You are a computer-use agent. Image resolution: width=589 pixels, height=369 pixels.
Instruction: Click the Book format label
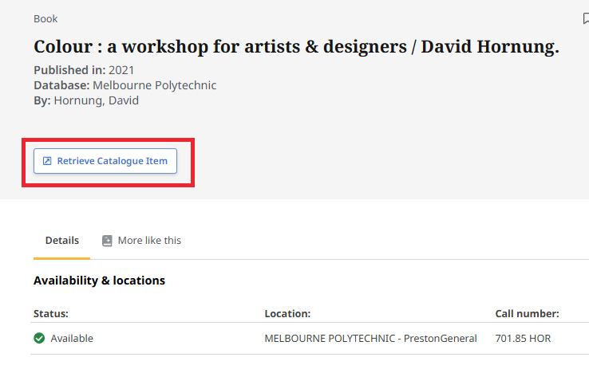pos(45,19)
